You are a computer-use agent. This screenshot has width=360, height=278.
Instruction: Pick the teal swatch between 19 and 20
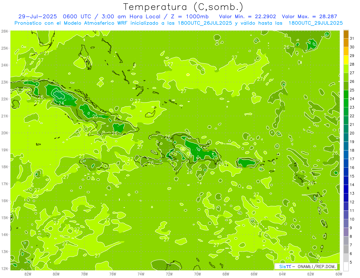pos(346,137)
